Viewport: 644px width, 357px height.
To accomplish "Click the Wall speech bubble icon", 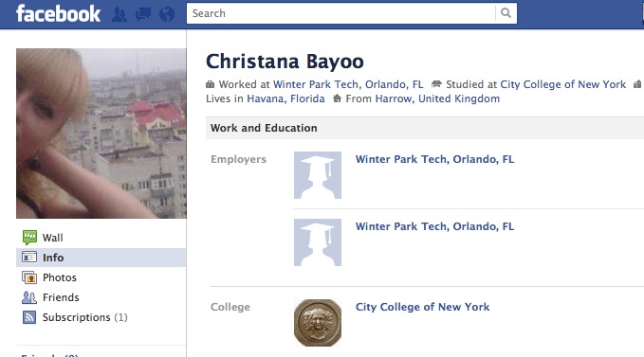I will (29, 238).
